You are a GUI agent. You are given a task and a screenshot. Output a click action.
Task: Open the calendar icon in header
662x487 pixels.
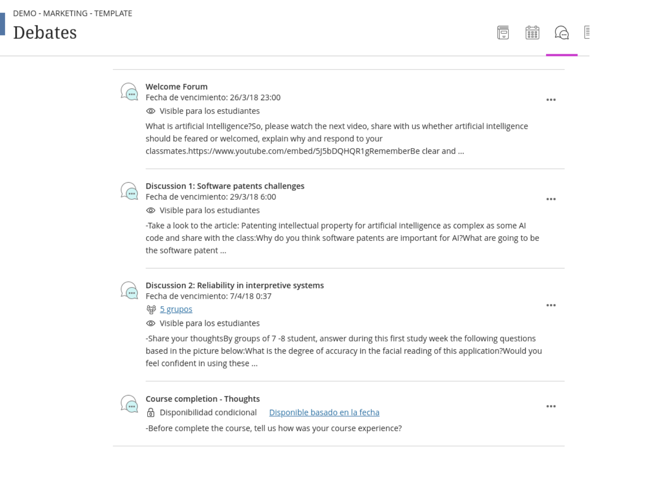coord(533,33)
